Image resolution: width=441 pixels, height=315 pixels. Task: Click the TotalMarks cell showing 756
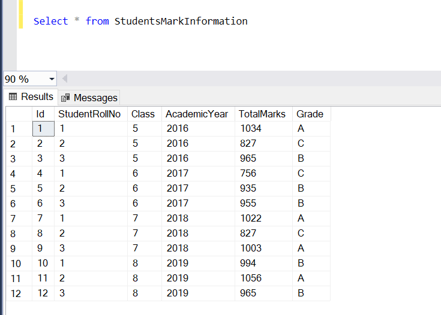(248, 174)
